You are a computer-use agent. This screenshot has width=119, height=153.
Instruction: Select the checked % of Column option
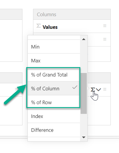pos(54,88)
